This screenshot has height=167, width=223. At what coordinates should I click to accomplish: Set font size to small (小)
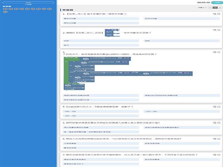point(210,8)
